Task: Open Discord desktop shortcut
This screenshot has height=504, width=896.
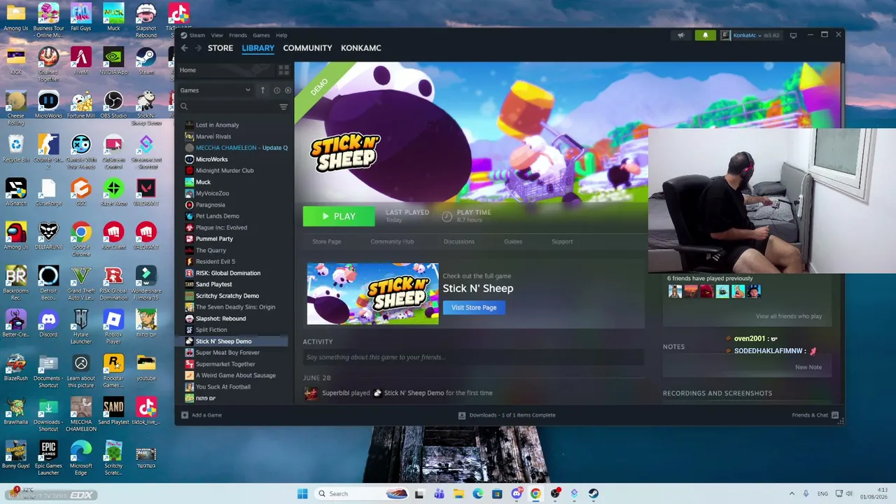Action: [48, 324]
